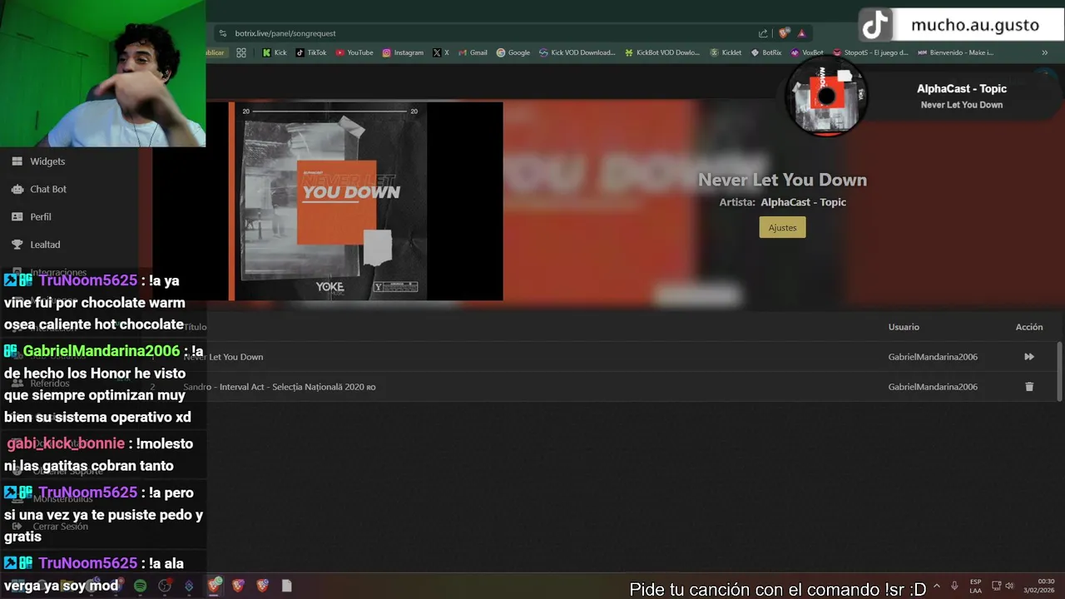Open the blank document taskbar icon
The image size is (1065, 599).
tap(286, 586)
